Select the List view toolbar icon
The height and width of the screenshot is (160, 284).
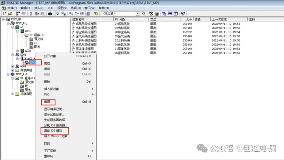point(82,13)
